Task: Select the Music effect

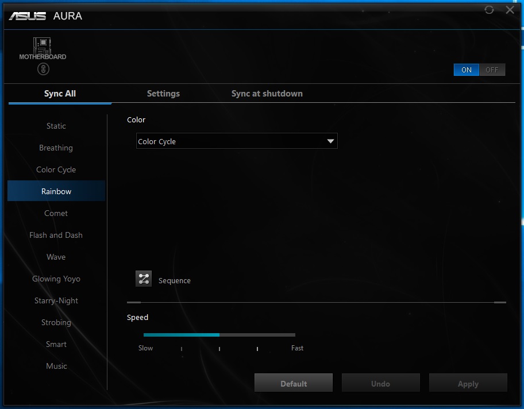Action: (56, 366)
